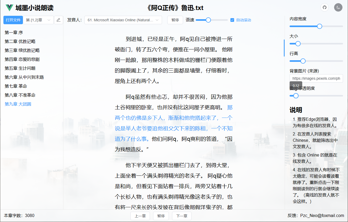
Task: Click the Vue logo next to the app title
Action: pos(9,8)
